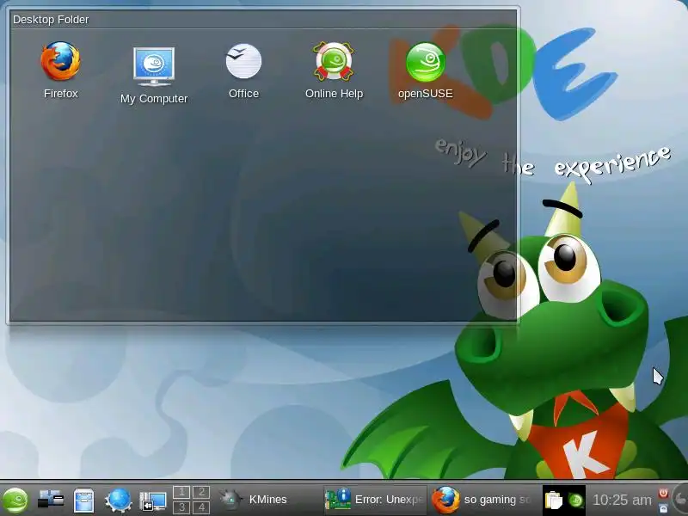
Task: Click the Firefox logo in the taskbar
Action: (x=445, y=500)
